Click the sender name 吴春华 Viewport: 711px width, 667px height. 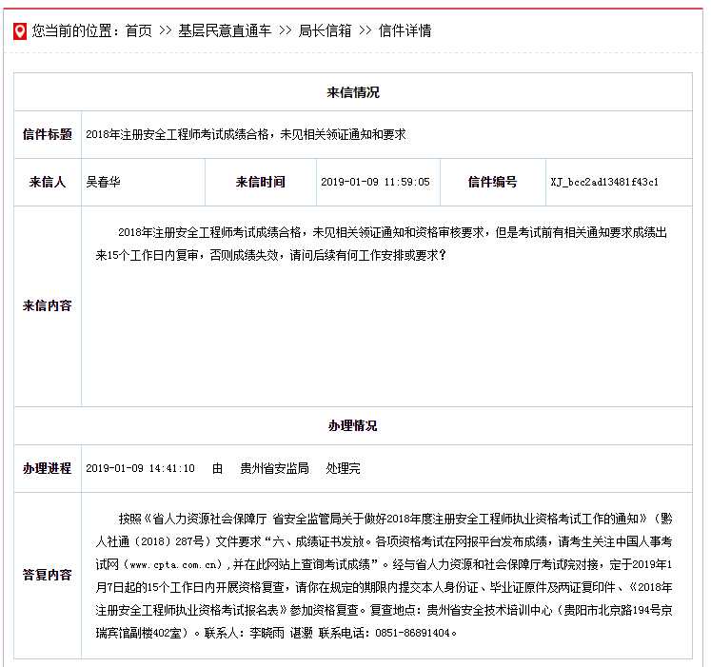104,182
